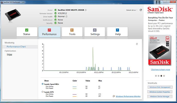Open the Windows Device Manager shortcut
This screenshot has height=103, width=177.
tap(160, 96)
